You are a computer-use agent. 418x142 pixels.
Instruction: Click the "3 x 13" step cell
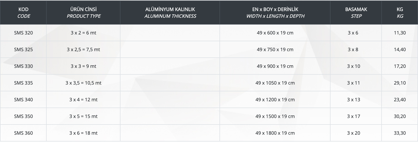[354, 100]
